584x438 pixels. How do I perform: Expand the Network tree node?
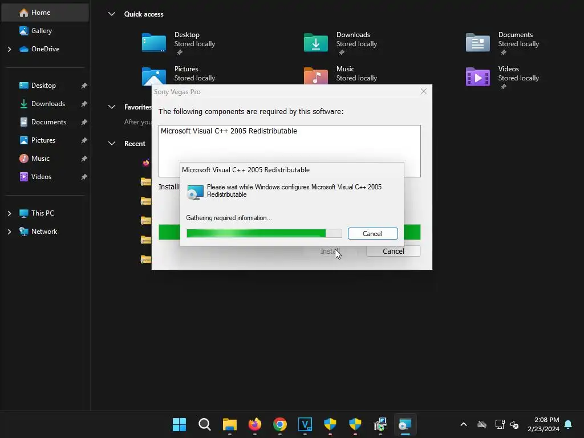pyautogui.click(x=9, y=232)
